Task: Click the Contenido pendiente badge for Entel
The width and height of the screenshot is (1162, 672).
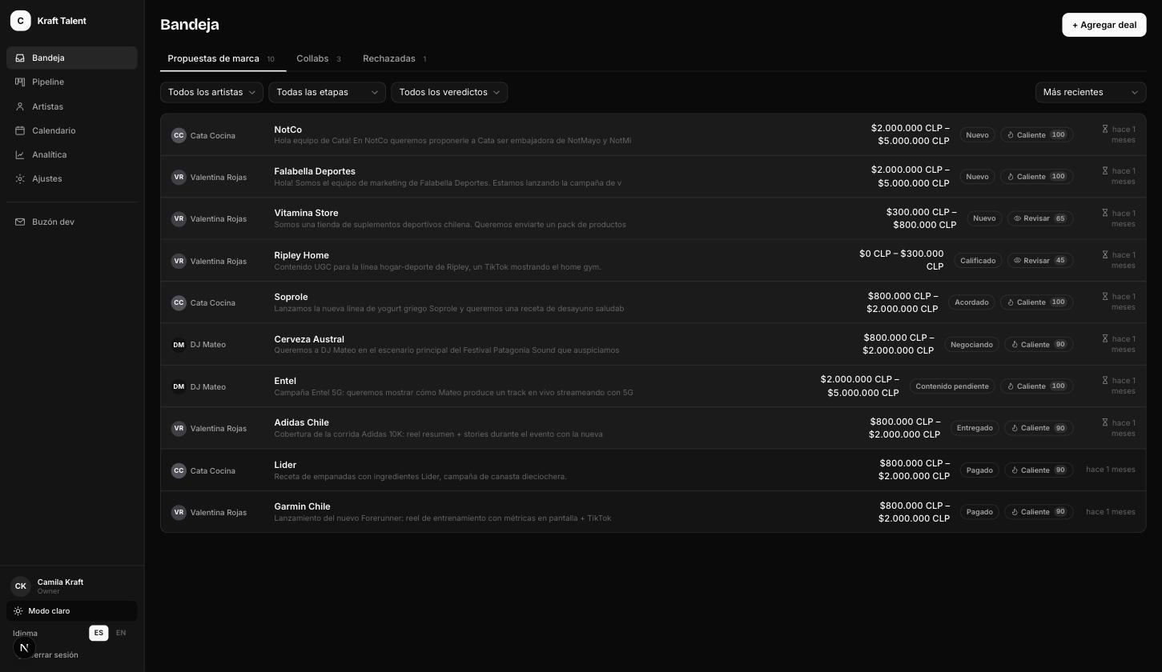Action: click(952, 386)
